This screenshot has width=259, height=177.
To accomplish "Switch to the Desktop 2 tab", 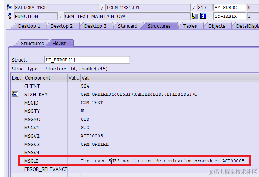I will 62,26.
